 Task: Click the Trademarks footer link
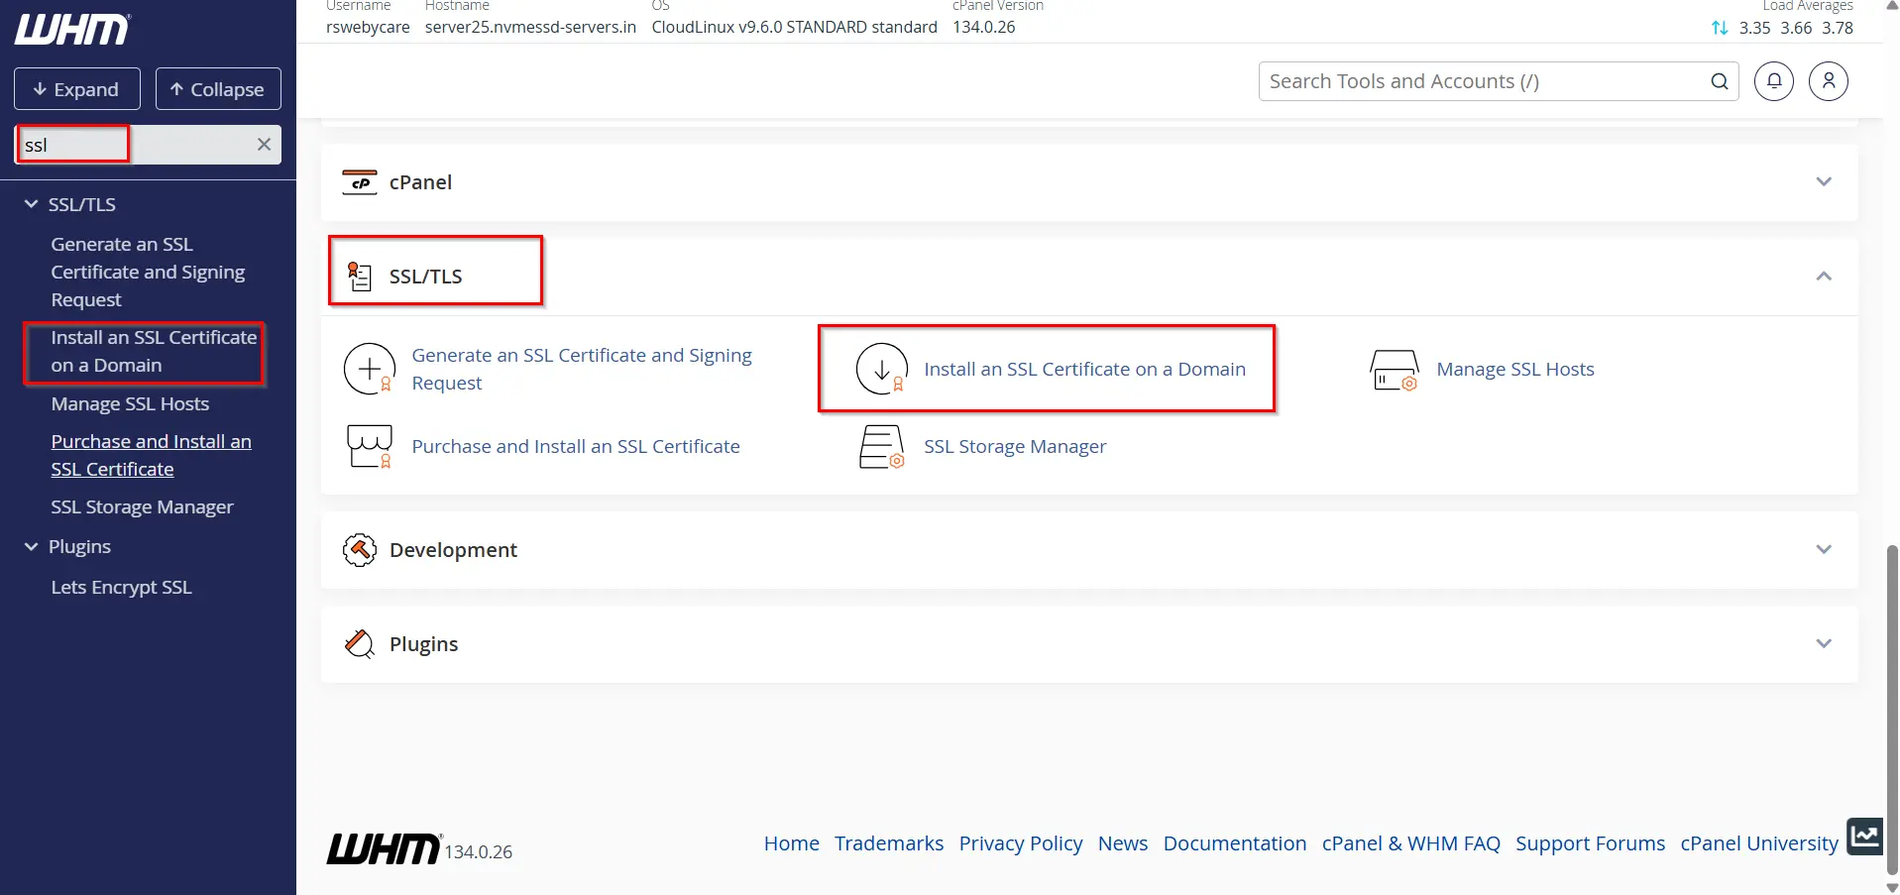(x=889, y=843)
